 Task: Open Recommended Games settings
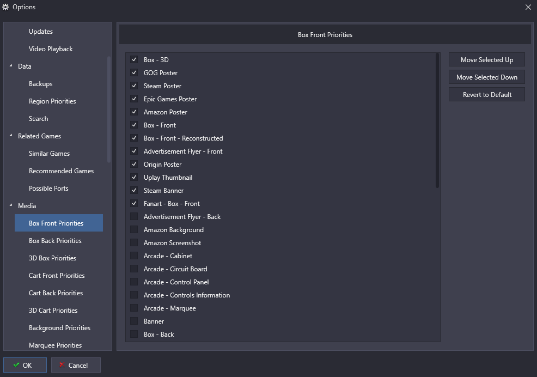62,171
